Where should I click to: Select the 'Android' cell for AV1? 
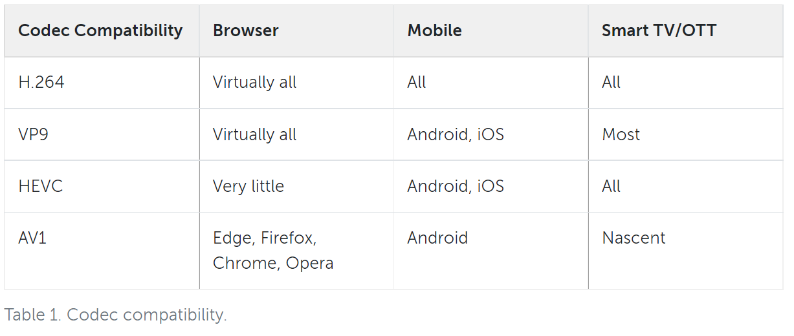[491, 251]
